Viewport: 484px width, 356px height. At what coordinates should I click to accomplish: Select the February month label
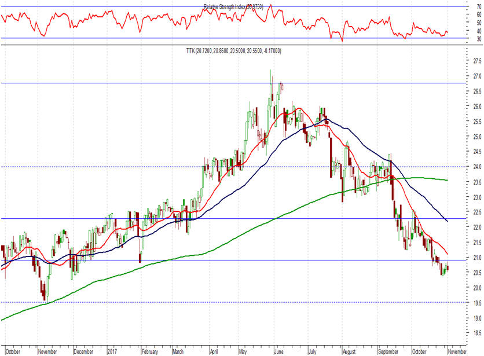click(x=150, y=352)
